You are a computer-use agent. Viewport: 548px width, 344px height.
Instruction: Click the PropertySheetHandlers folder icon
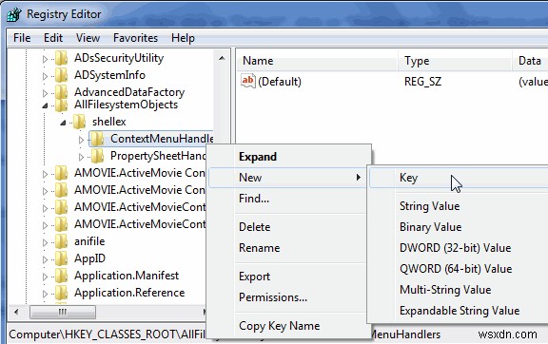coord(97,156)
